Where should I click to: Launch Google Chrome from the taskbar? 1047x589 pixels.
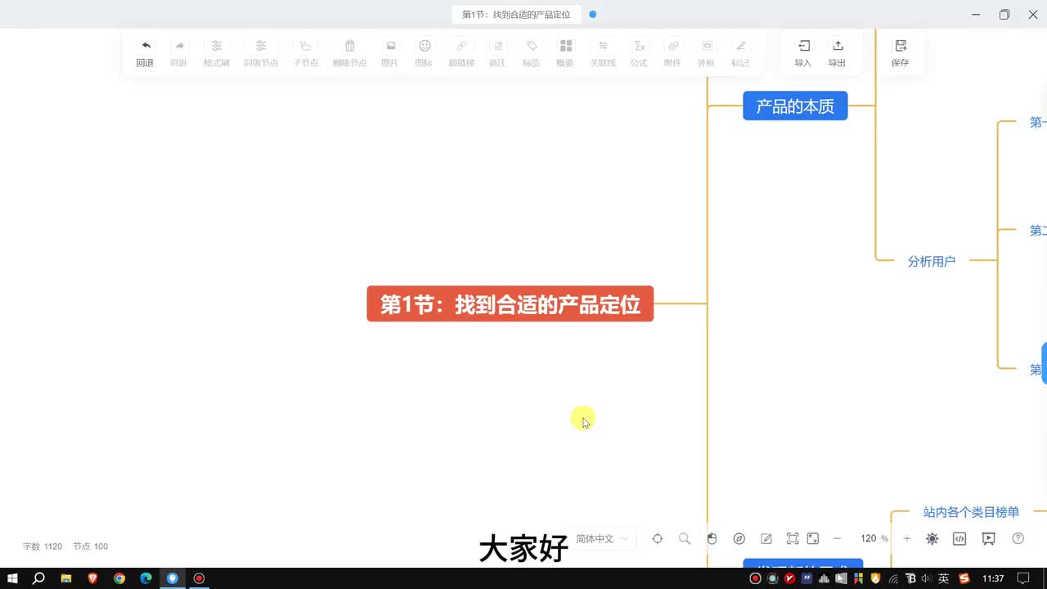(x=119, y=578)
